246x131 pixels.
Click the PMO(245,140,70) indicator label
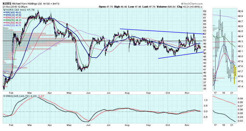point(18,96)
